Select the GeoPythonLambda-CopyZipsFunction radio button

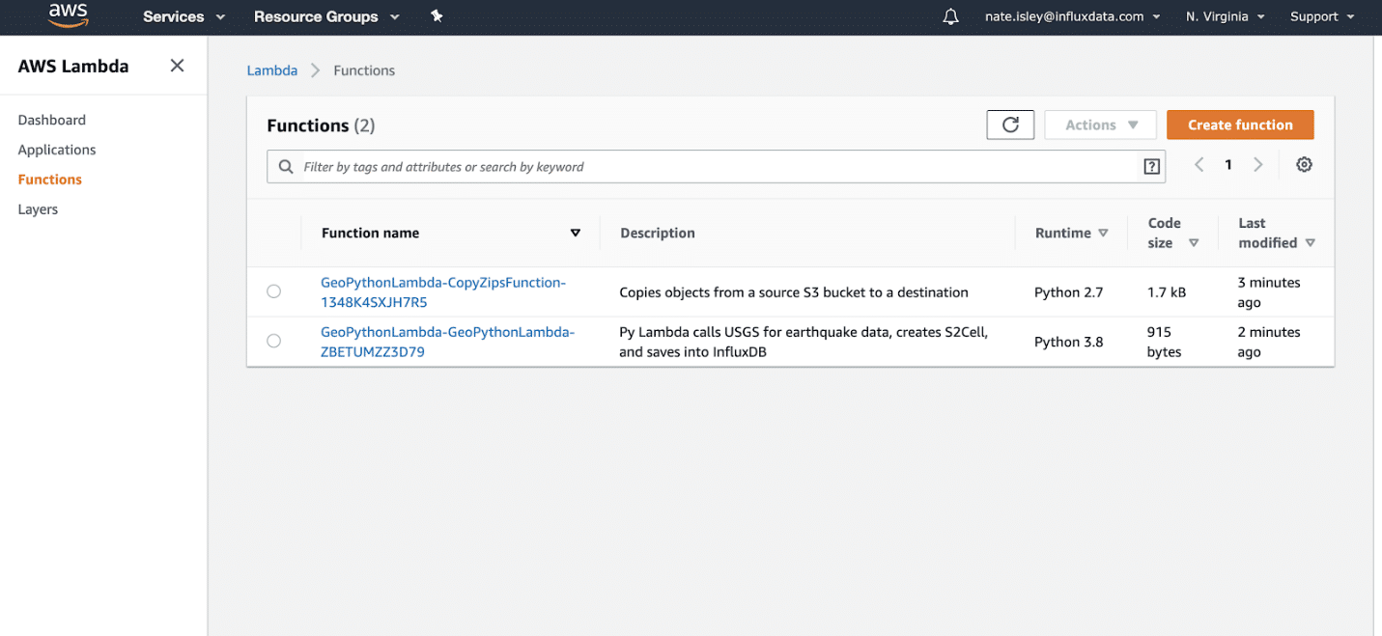click(x=273, y=290)
